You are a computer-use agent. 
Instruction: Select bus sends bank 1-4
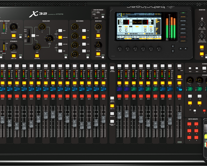(x=84, y=31)
